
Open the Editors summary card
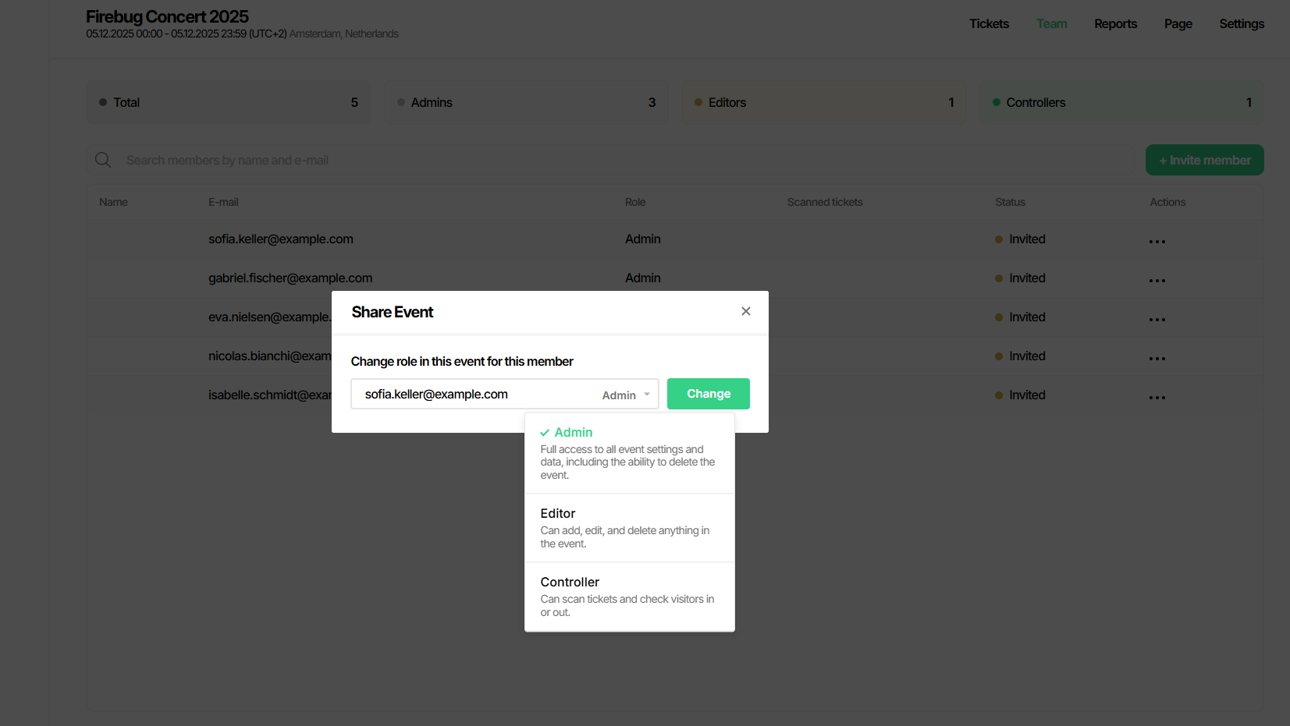click(x=823, y=102)
